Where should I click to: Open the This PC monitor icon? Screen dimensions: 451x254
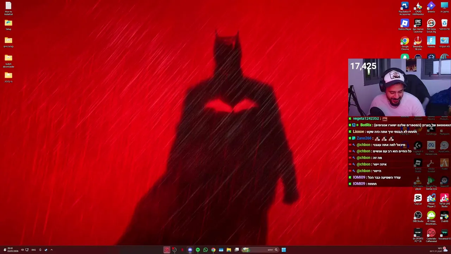444,7
